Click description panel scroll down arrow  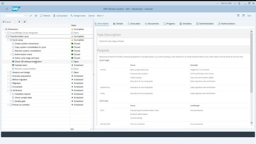pyautogui.click(x=252, y=123)
